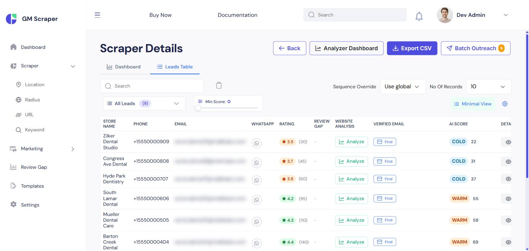Click Analyze for Hyde Park Dentistry
529x251 pixels.
pos(352,179)
